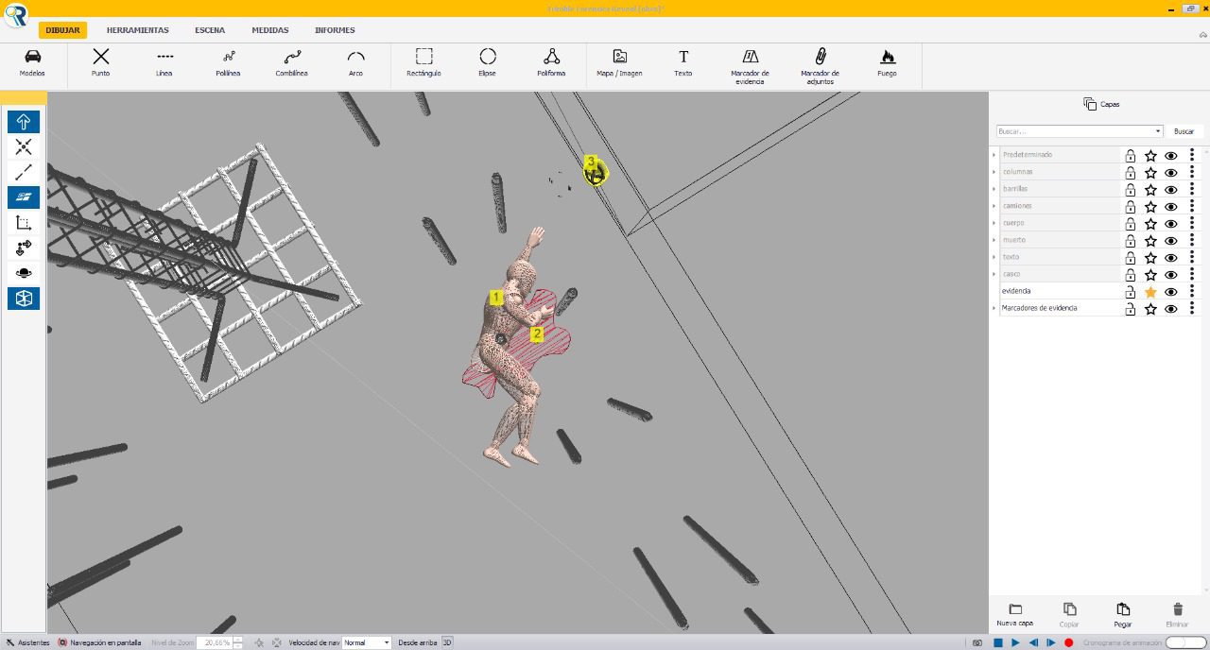This screenshot has width=1210, height=650.
Task: Choose the Poliforma drawing tool
Action: tap(551, 62)
